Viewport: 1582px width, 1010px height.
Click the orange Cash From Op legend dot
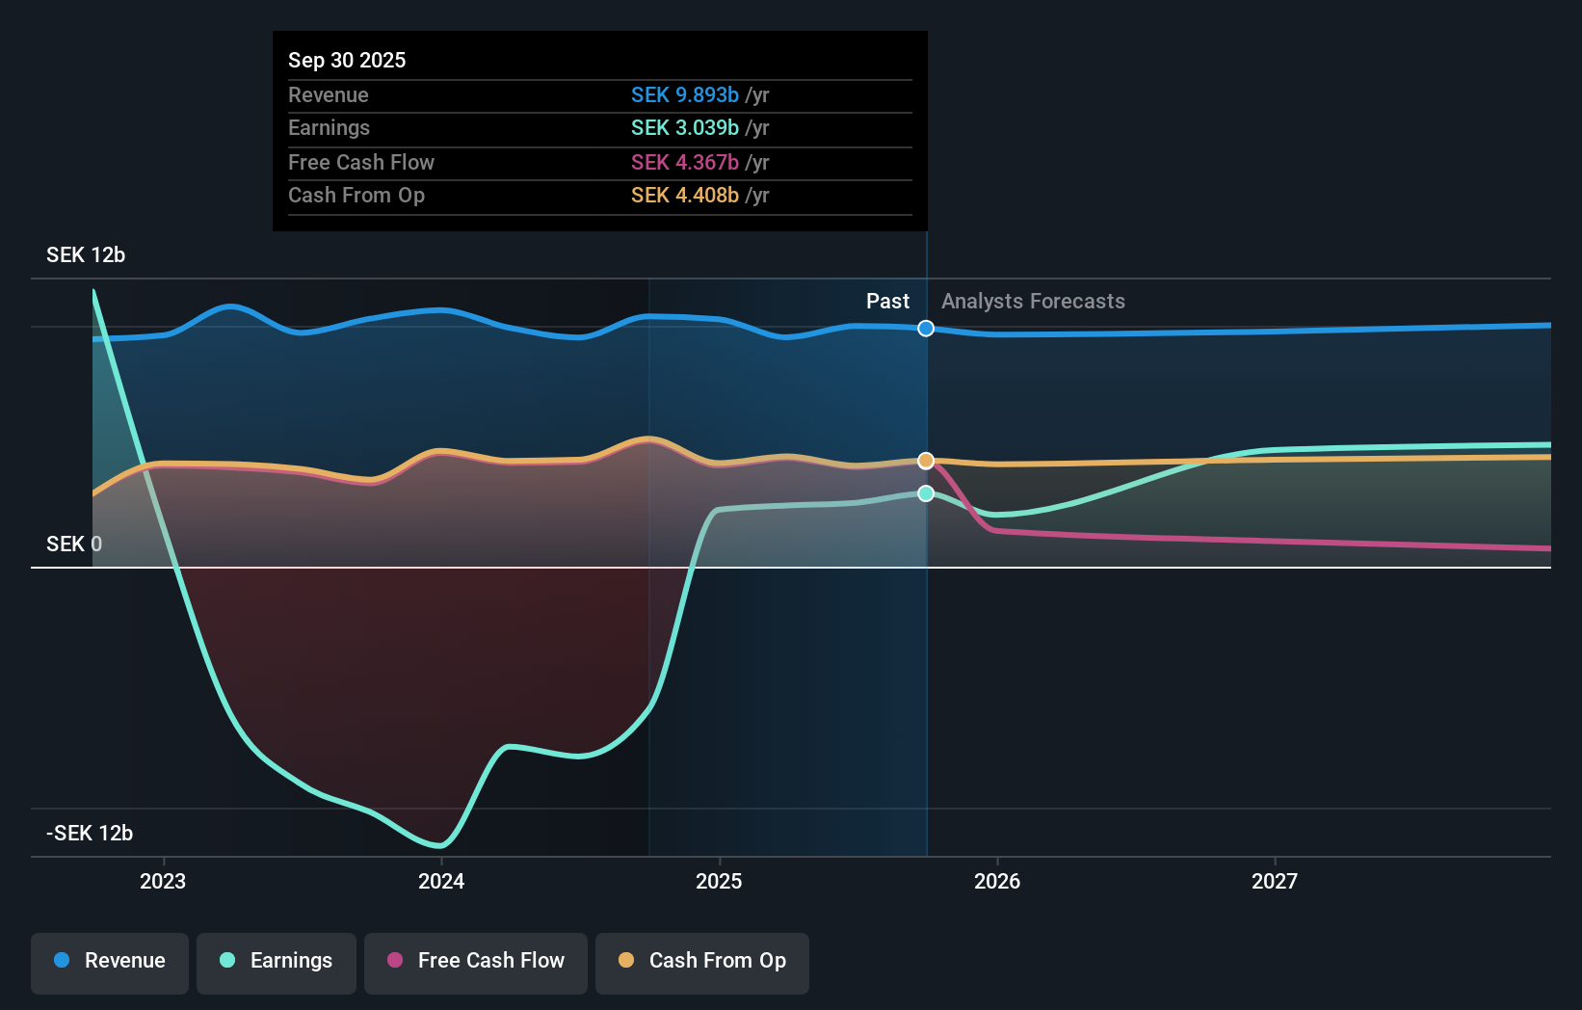coord(626,961)
